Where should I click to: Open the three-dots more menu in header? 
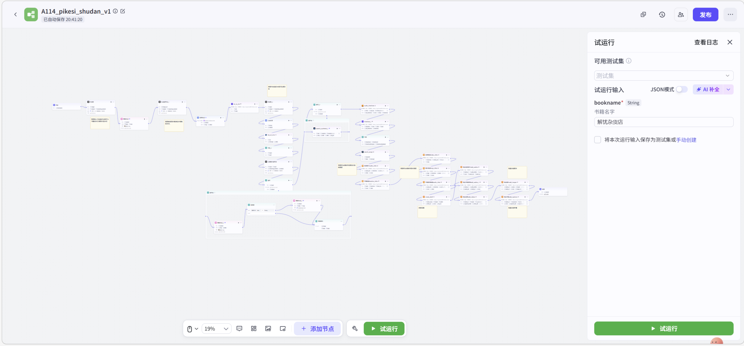coord(730,15)
